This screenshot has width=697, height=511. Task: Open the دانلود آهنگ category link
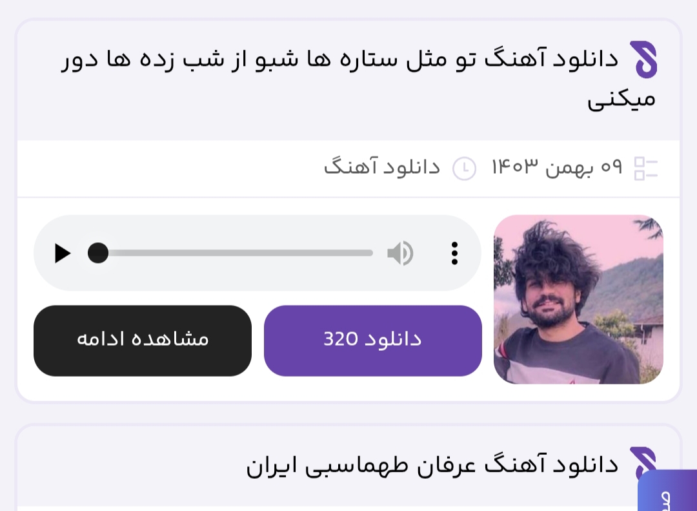[382, 168]
